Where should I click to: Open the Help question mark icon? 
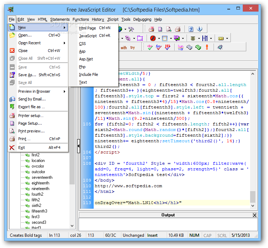(191, 29)
